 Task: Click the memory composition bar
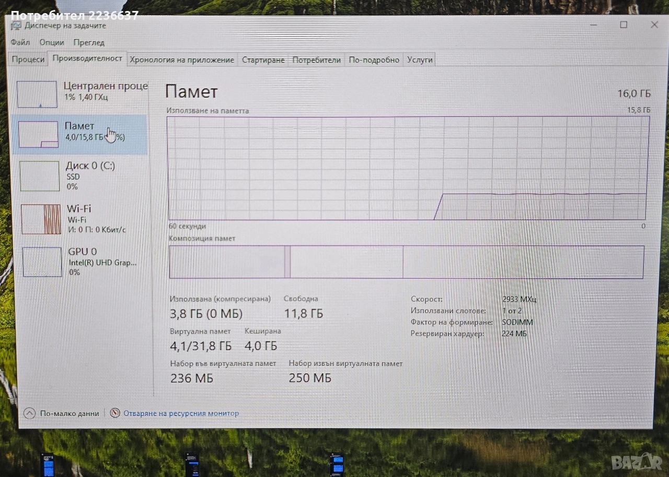[406, 262]
